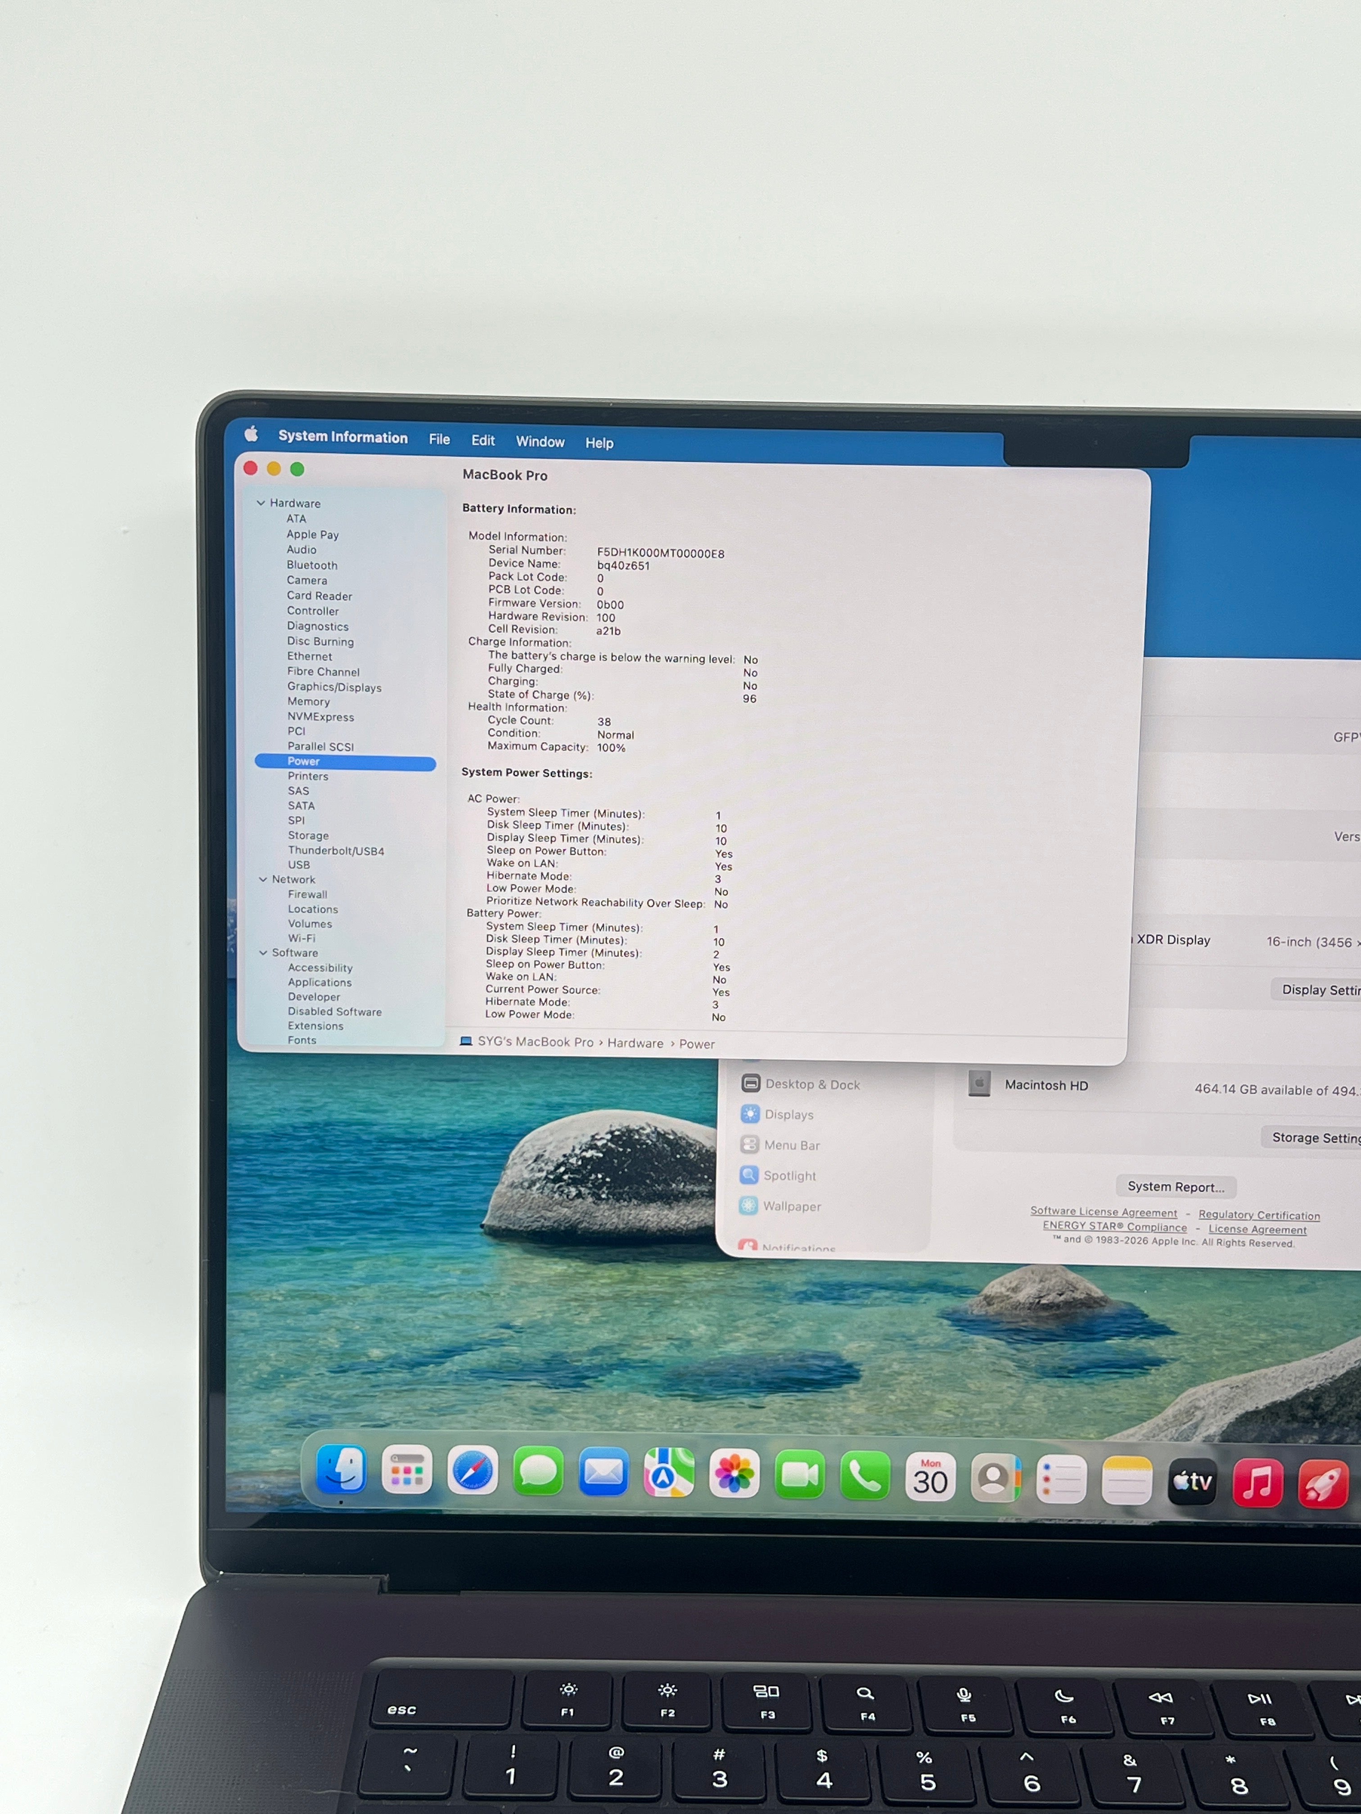
Task: Select Memory in Hardware list
Action: pyautogui.click(x=308, y=702)
